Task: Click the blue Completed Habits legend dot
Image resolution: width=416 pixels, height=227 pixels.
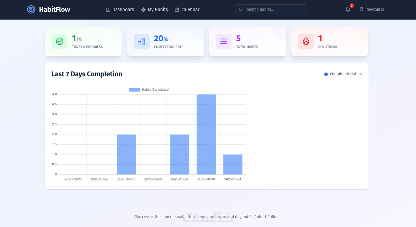Action: click(326, 74)
